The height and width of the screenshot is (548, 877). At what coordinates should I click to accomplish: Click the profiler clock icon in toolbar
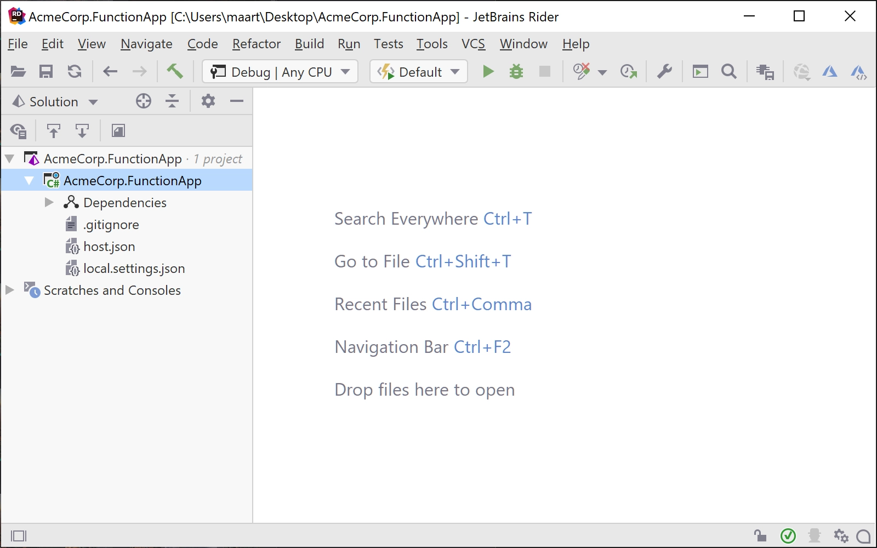pos(629,72)
